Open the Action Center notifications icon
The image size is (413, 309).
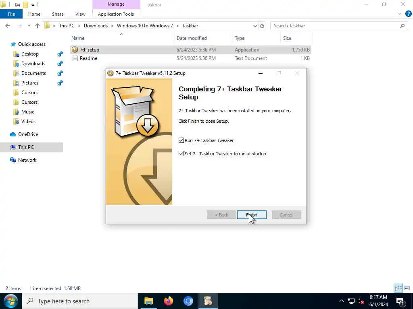[x=400, y=301]
